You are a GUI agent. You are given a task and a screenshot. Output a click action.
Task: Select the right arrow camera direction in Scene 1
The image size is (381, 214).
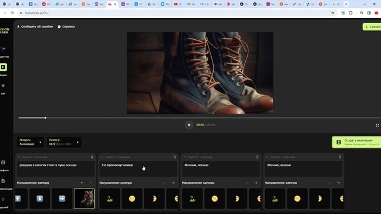(x=62, y=199)
